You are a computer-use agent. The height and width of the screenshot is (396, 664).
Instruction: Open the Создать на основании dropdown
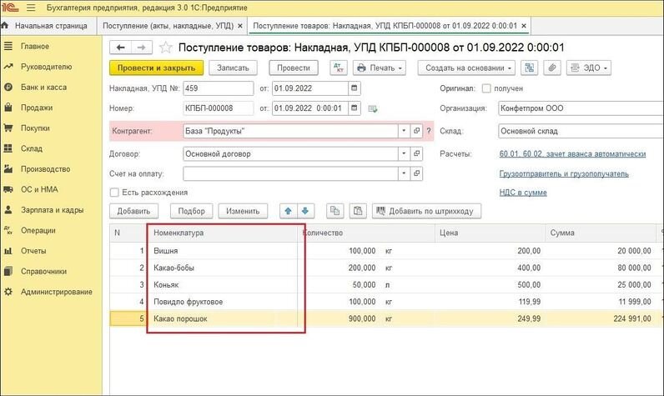coord(466,68)
